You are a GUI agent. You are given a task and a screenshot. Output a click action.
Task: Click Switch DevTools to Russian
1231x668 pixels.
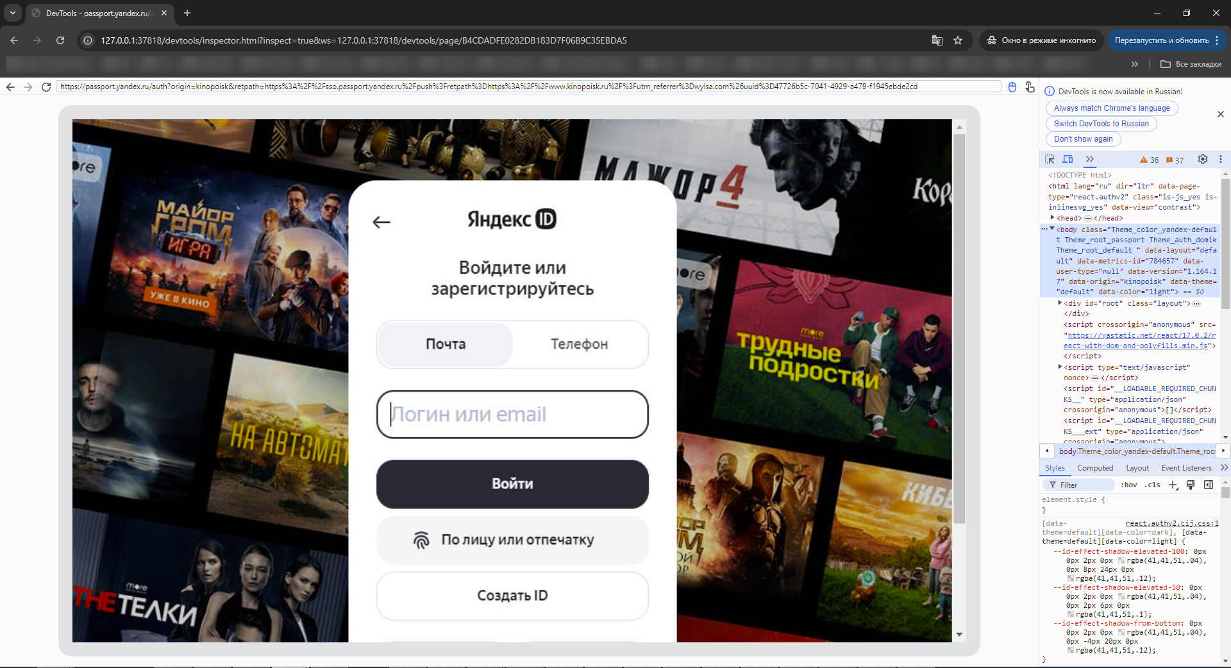pos(1101,124)
